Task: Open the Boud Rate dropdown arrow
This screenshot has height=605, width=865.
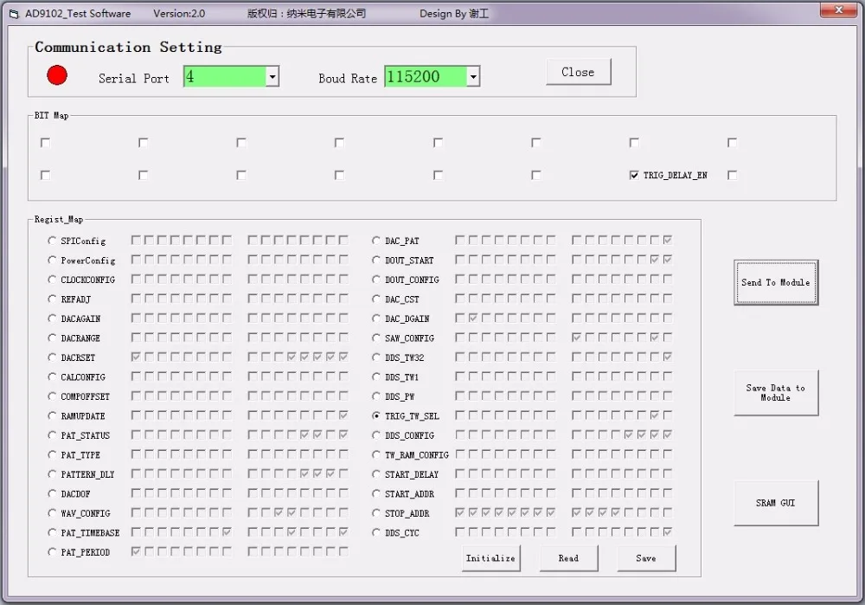Action: click(473, 77)
